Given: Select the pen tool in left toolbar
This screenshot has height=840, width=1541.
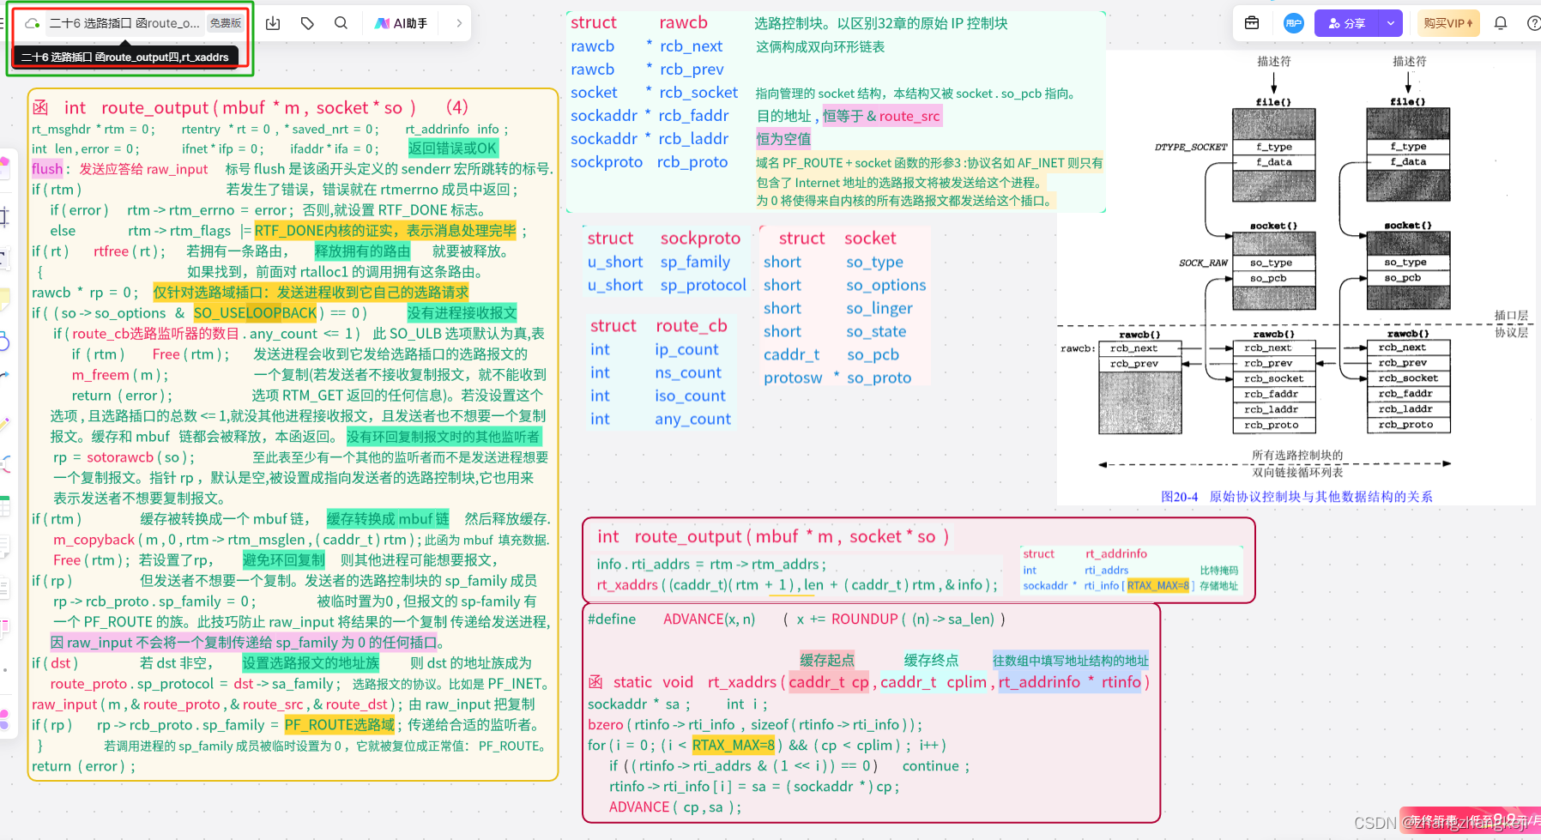Looking at the screenshot, I should (4, 424).
